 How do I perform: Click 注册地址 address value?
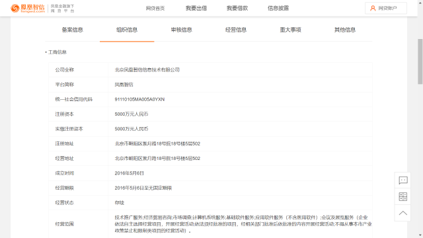pyautogui.click(x=157, y=143)
